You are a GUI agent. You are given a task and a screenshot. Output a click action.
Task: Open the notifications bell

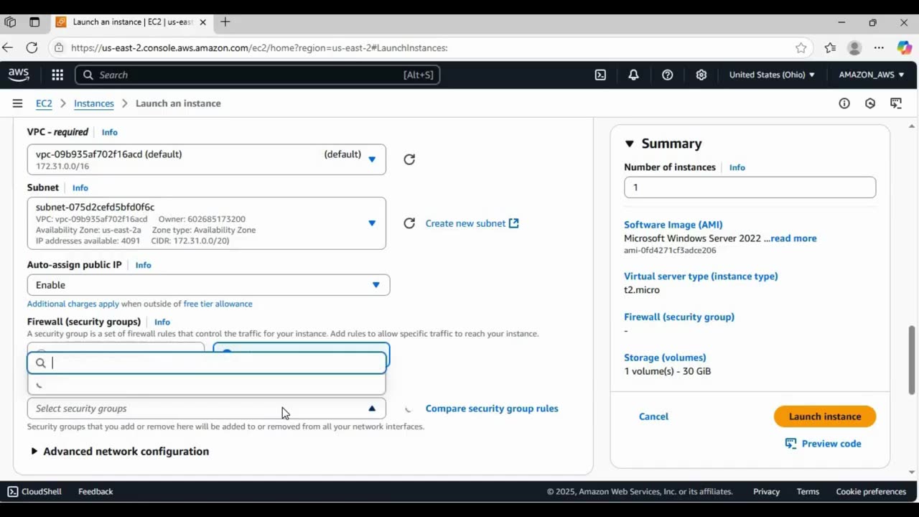pos(633,75)
